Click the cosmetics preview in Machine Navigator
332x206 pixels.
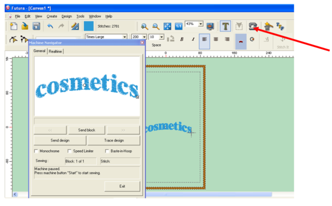[87, 86]
